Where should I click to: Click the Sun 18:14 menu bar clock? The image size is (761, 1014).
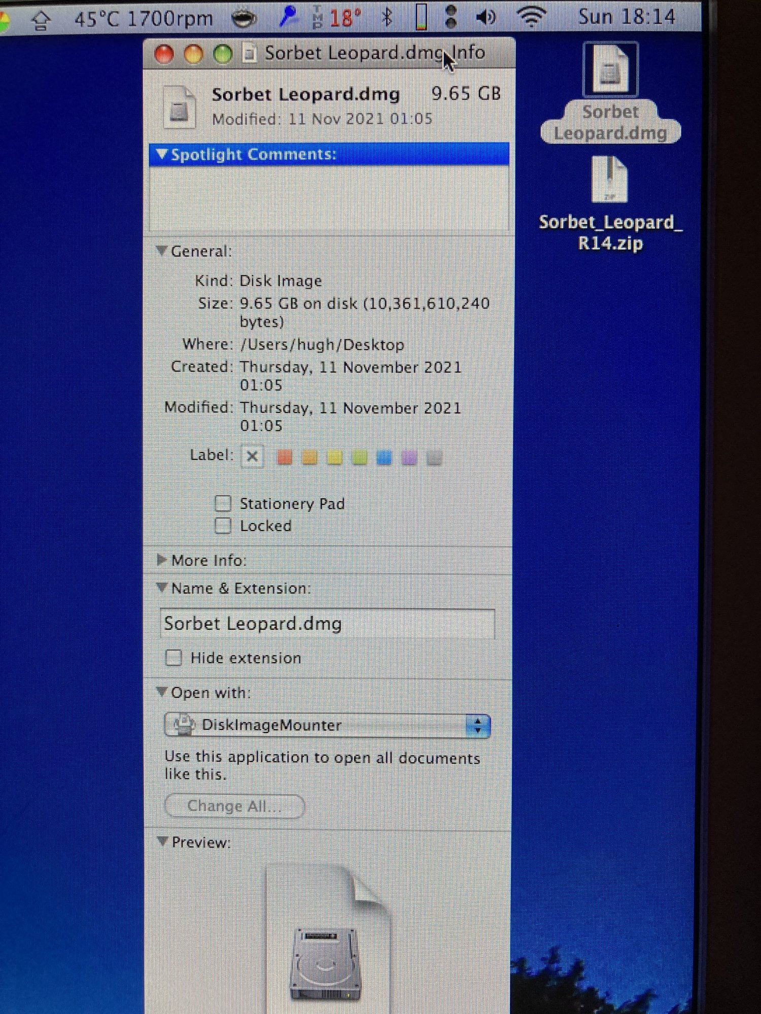(x=627, y=17)
